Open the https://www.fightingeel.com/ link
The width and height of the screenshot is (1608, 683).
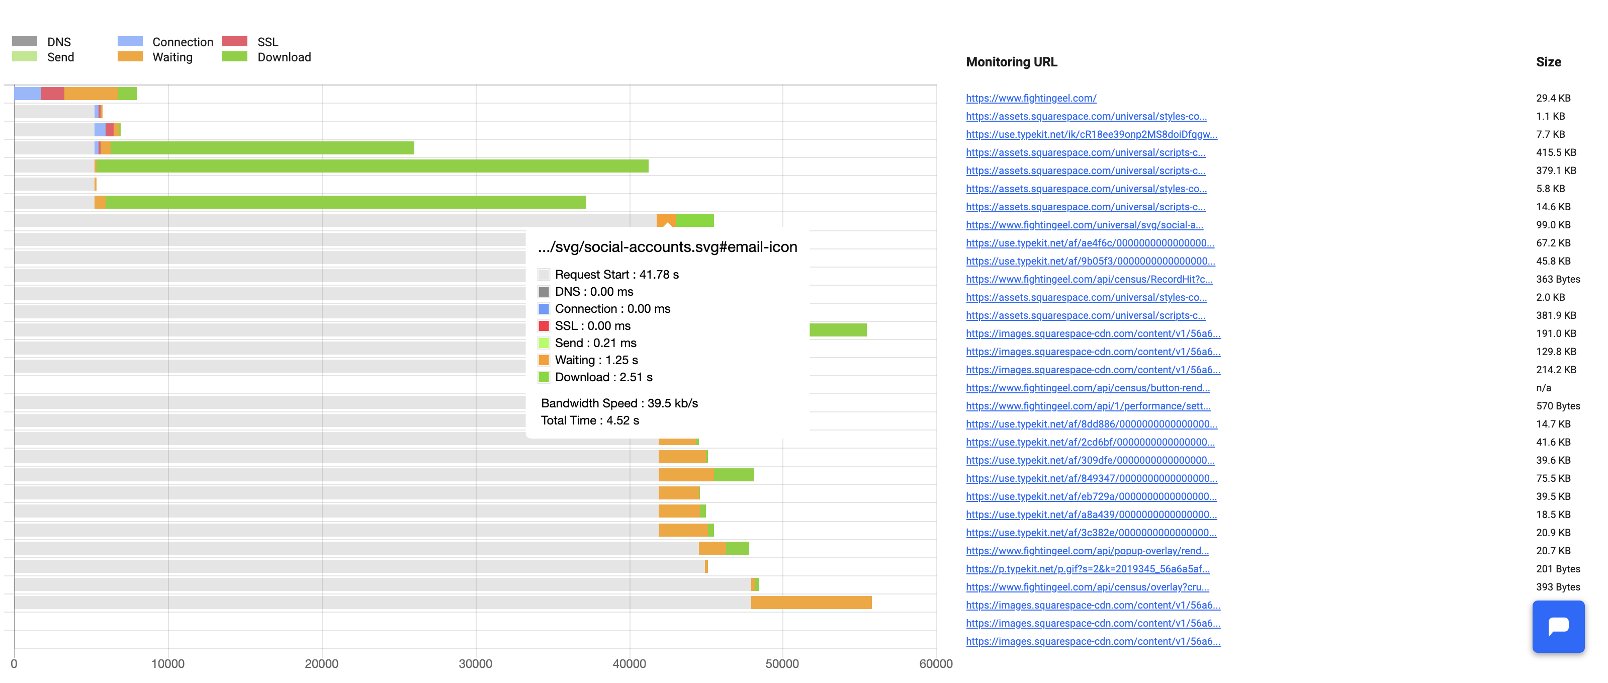coord(1031,98)
